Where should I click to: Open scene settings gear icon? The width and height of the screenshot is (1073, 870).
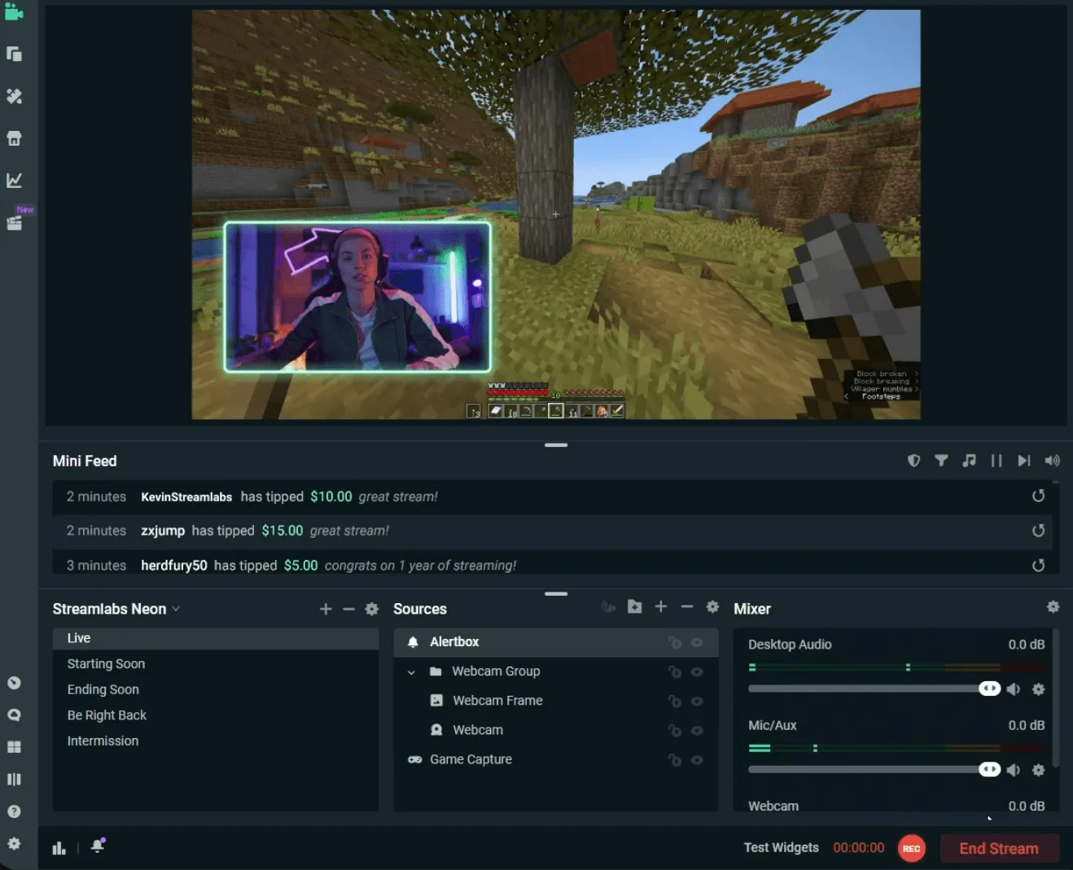pyautogui.click(x=372, y=609)
